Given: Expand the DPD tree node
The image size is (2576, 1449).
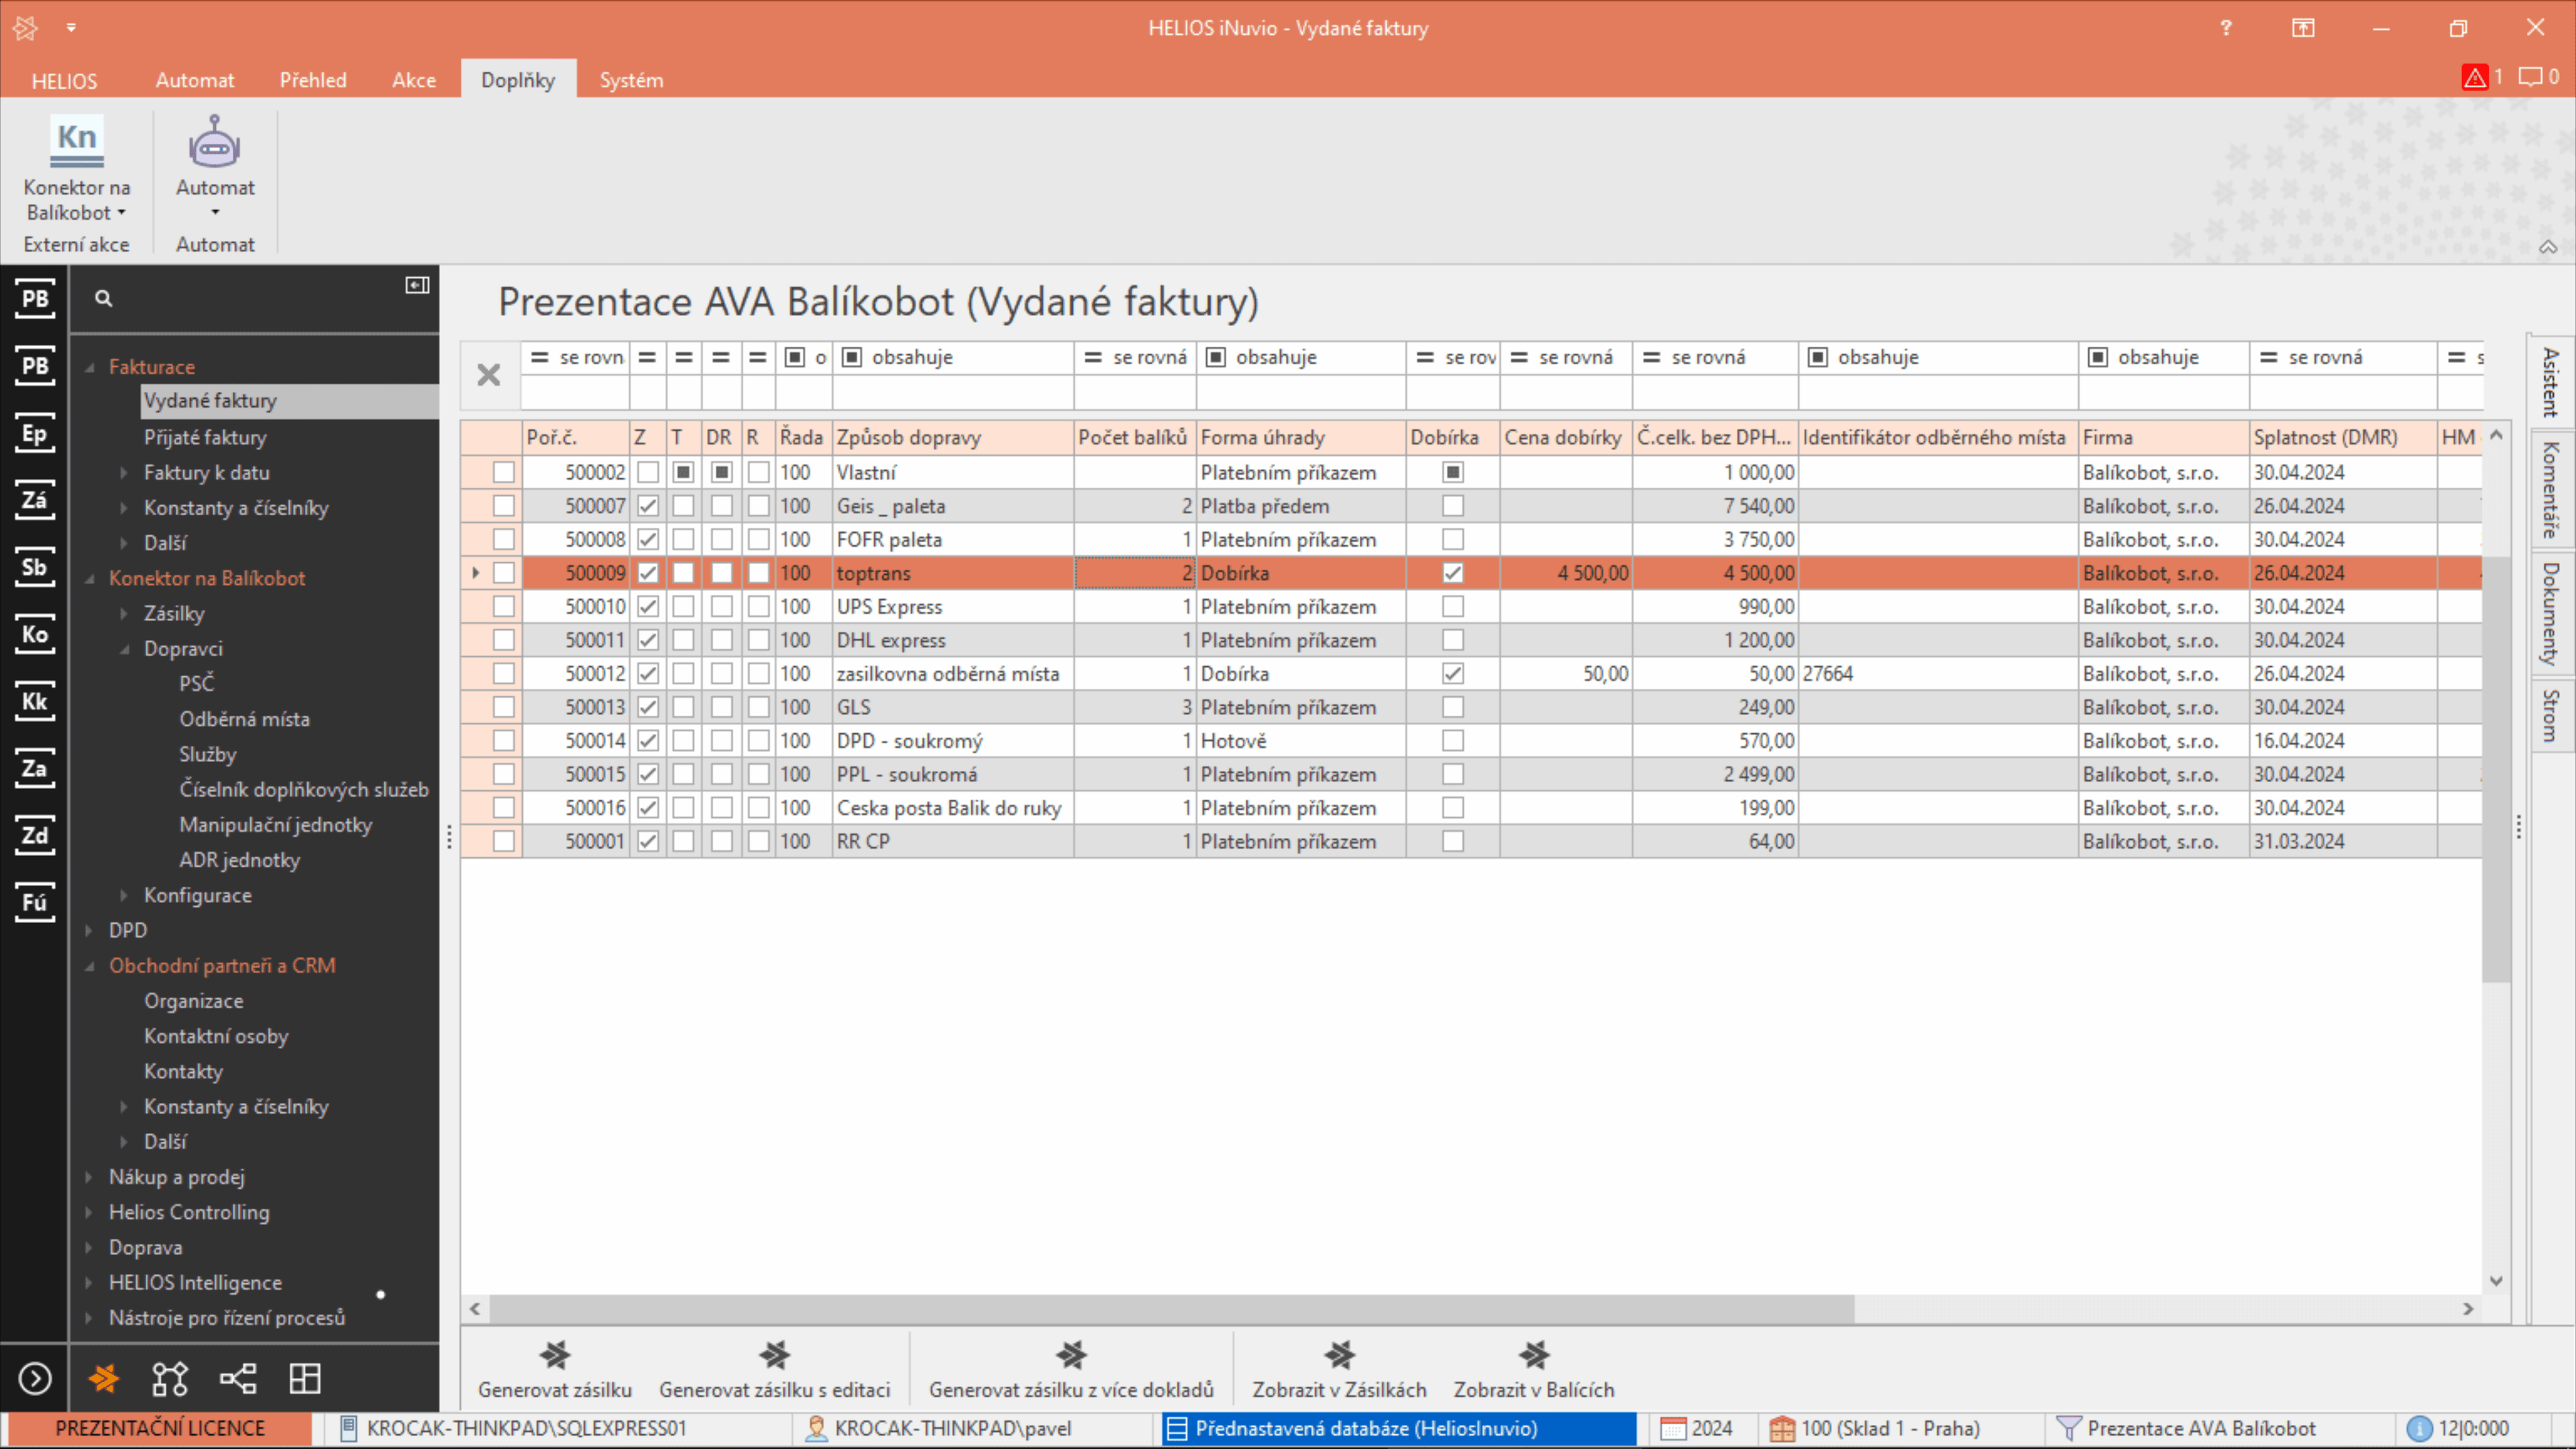Looking at the screenshot, I should pos(89,930).
